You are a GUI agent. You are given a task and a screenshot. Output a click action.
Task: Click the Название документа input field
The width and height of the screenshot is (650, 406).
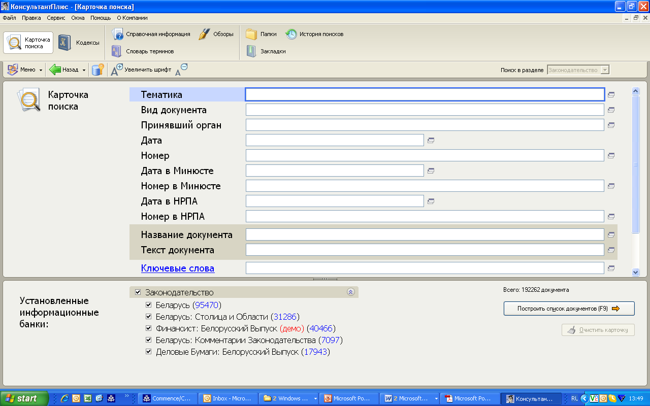click(425, 234)
